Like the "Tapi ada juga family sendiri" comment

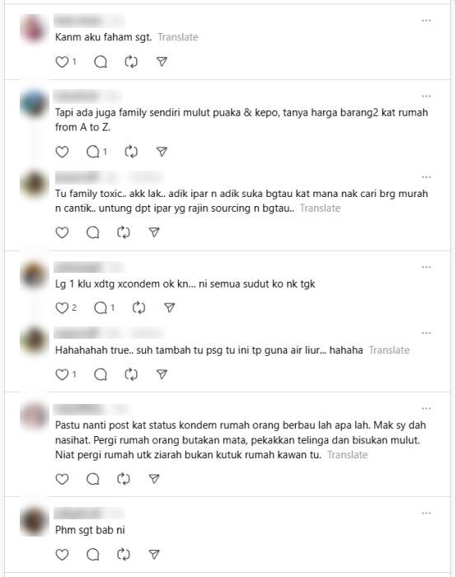coord(62,152)
